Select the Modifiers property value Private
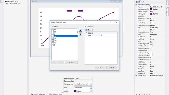 pyautogui.click(x=152, y=39)
